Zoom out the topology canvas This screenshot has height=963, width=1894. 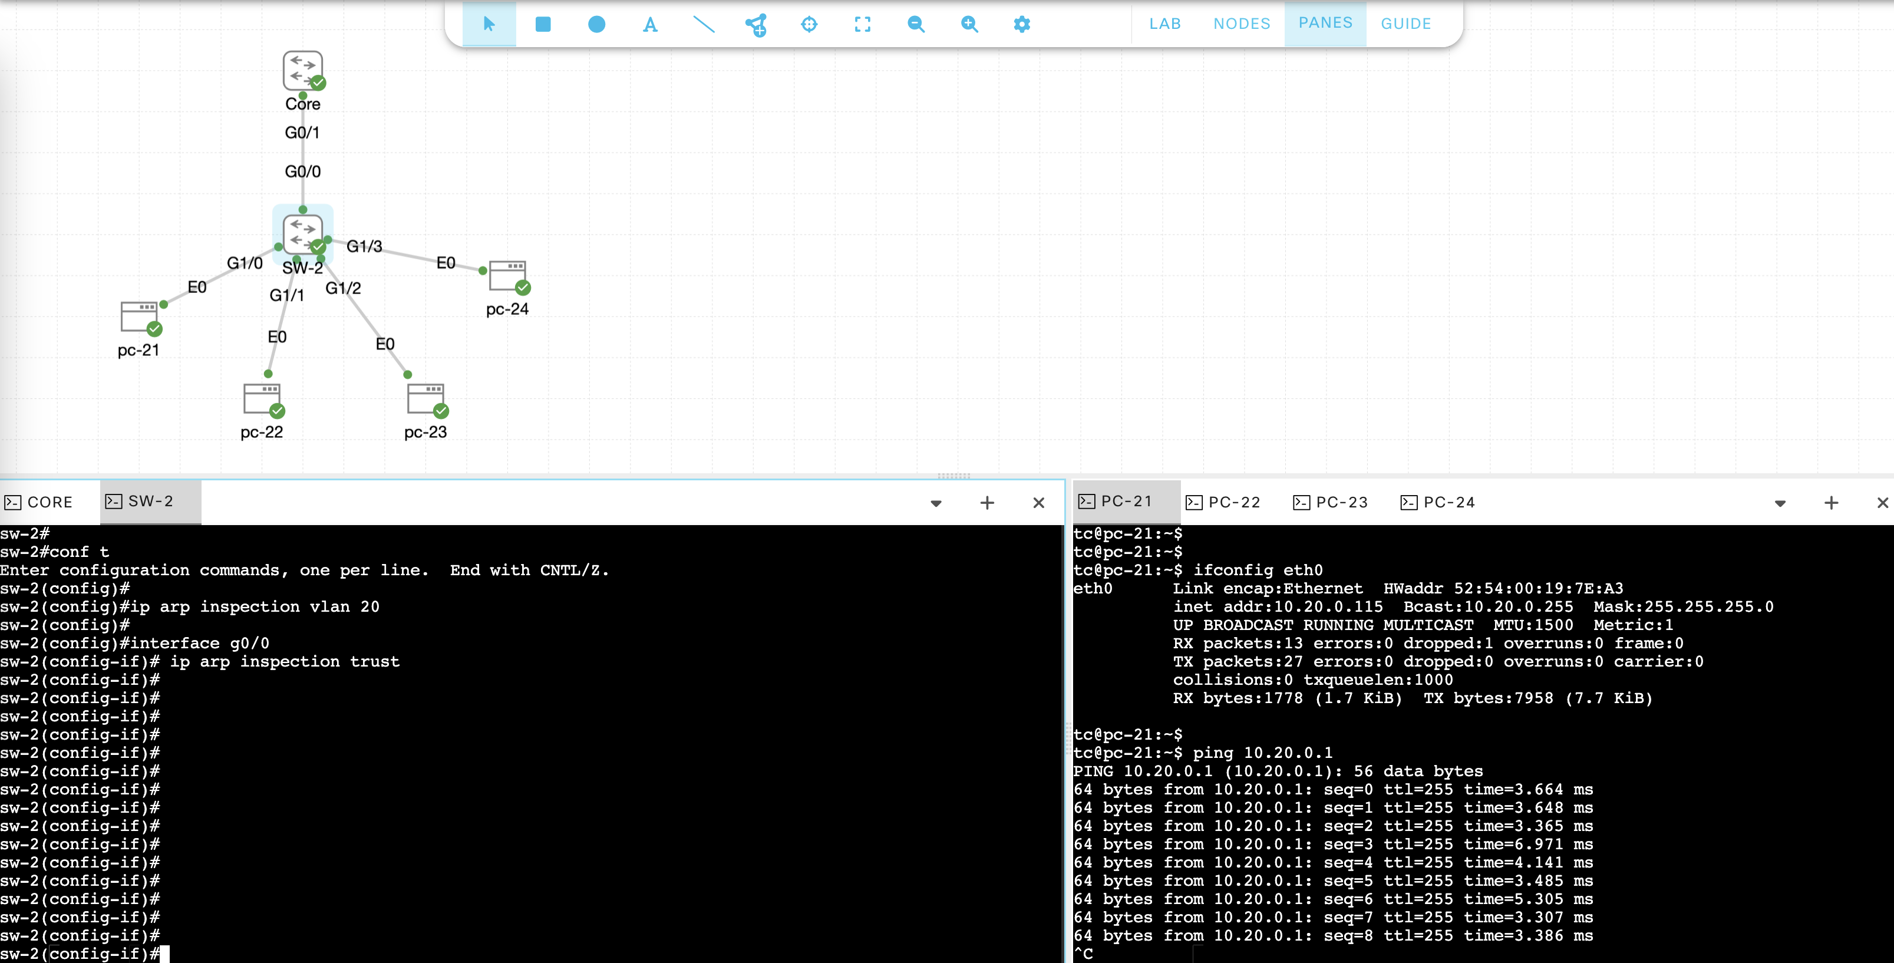coord(915,24)
